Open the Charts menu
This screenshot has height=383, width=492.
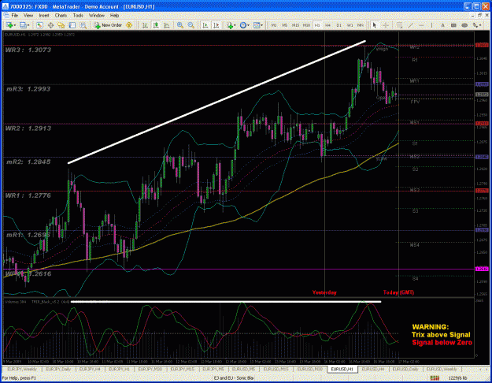[x=61, y=15]
